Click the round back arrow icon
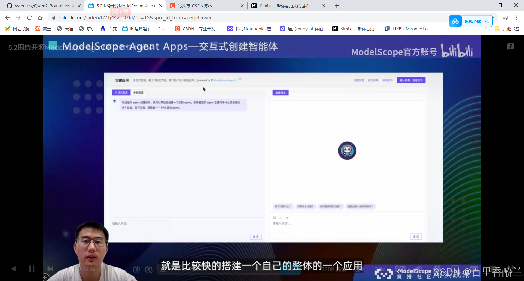The height and width of the screenshot is (281, 524). (46, 277)
